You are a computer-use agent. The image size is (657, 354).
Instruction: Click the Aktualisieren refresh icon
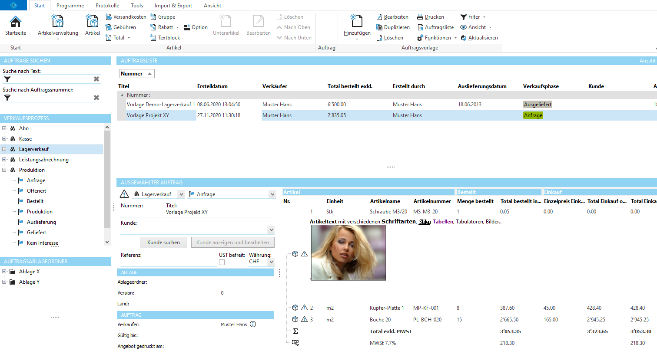click(x=464, y=38)
